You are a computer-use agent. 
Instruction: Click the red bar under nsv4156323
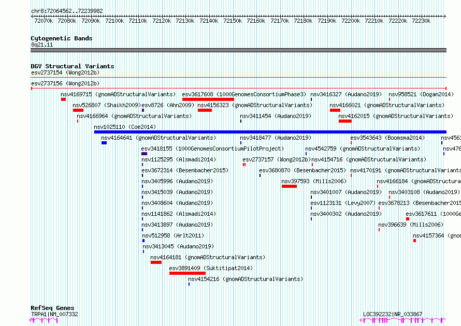205,110
